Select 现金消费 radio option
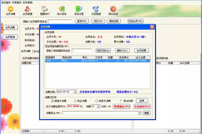Image resolution: width=202 pixels, height=134 pixels. click(x=75, y=101)
